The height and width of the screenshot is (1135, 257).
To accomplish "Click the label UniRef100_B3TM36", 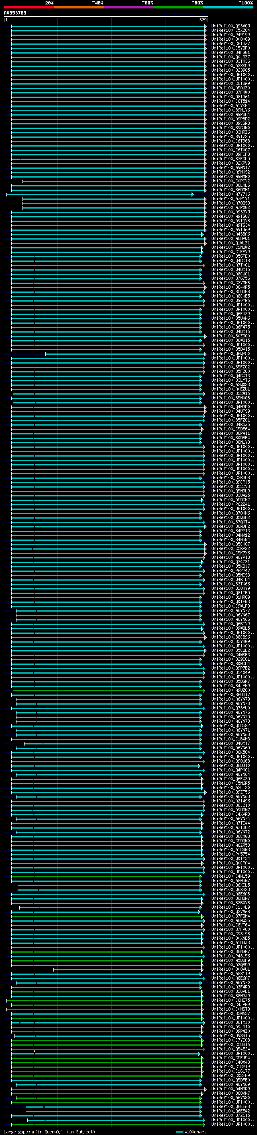I will click(230, 61).
